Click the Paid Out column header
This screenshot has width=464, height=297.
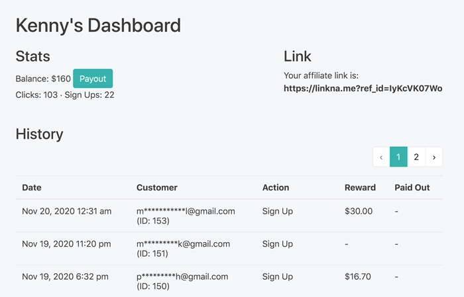(412, 187)
